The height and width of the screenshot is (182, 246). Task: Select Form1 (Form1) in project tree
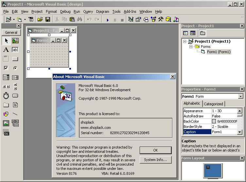click(219, 52)
